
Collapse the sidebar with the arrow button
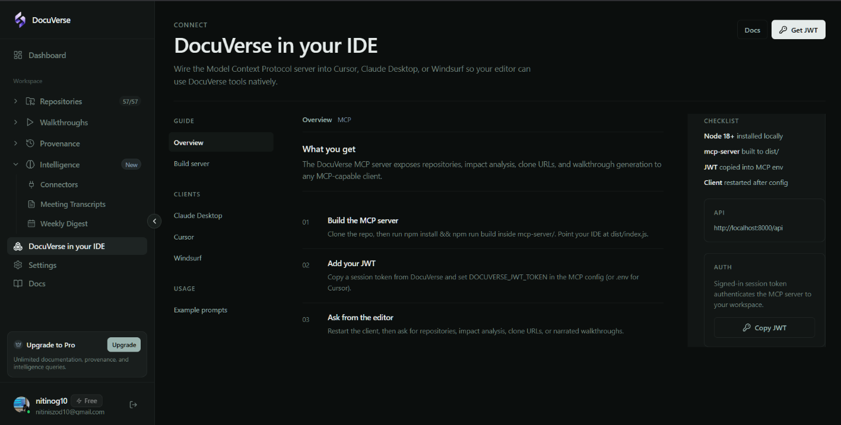coord(154,221)
